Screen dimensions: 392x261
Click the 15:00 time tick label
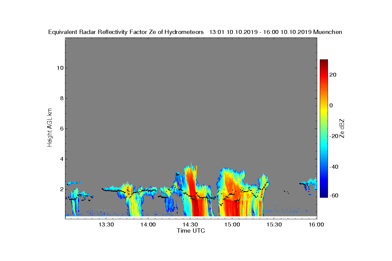pos(232,224)
